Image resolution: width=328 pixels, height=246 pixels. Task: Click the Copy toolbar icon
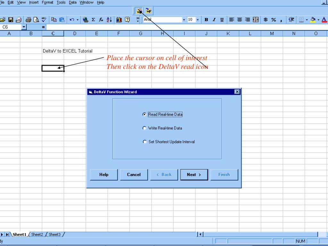[54, 20]
